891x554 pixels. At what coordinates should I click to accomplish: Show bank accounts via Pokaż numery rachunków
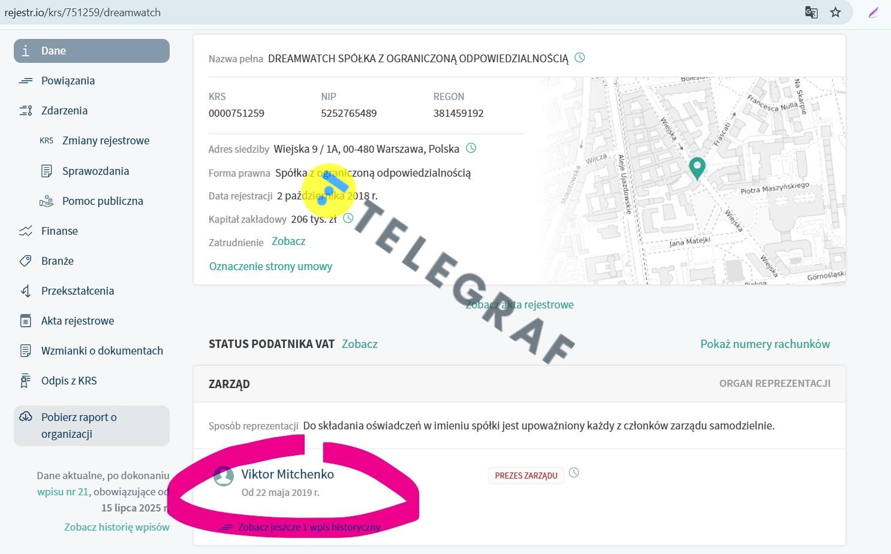[x=765, y=344]
